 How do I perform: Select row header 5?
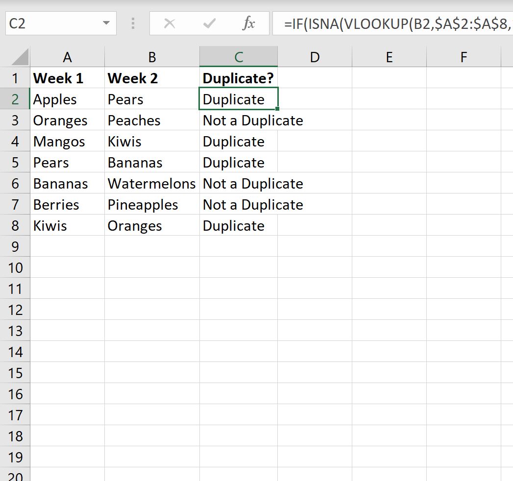pos(16,162)
